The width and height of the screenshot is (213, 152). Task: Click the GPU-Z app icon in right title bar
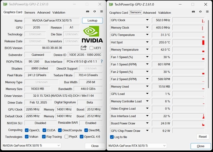tap(111, 4)
